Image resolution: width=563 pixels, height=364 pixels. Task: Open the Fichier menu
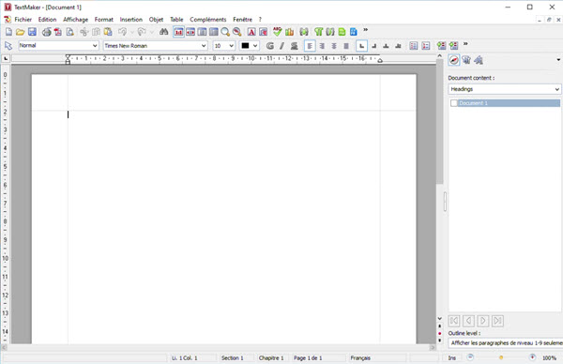click(x=23, y=20)
